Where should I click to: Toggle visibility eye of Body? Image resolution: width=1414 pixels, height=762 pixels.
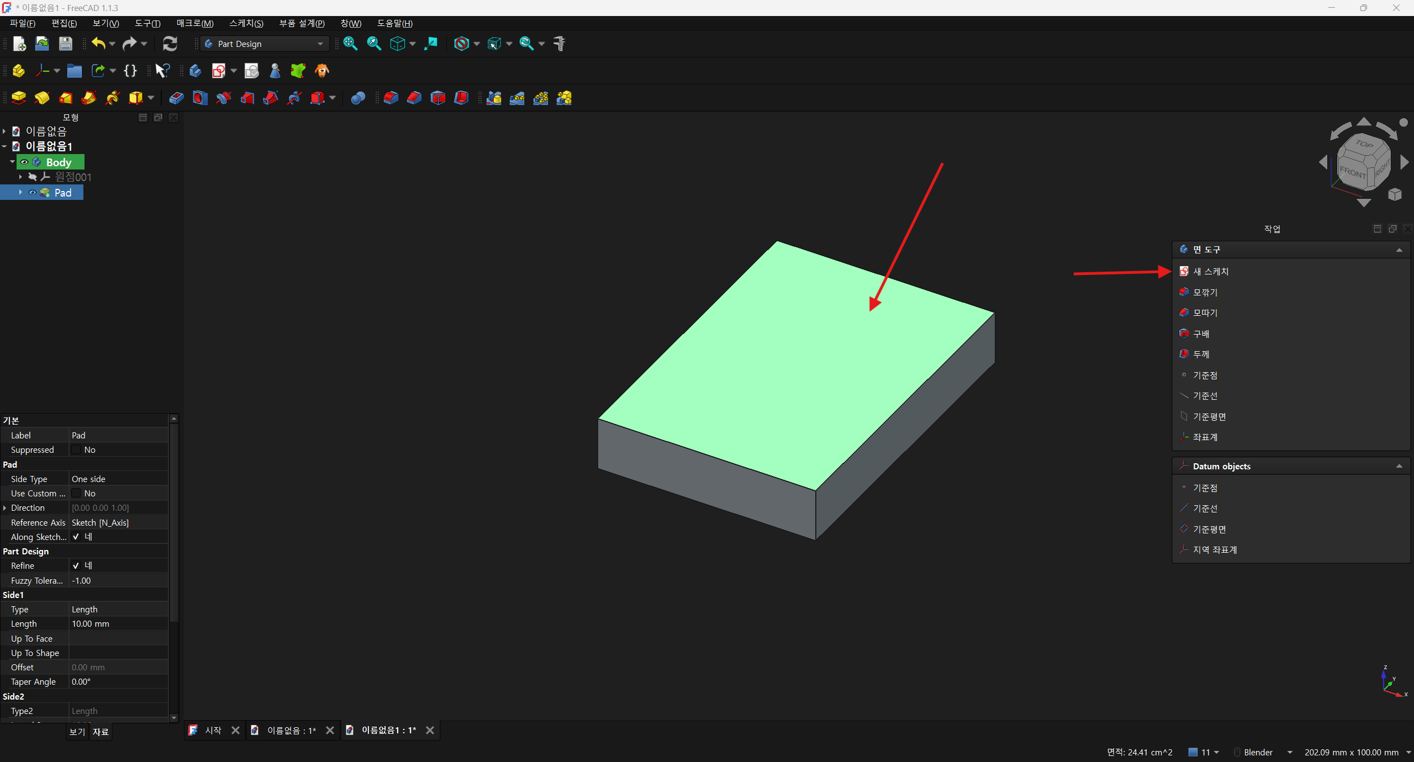pyautogui.click(x=24, y=162)
